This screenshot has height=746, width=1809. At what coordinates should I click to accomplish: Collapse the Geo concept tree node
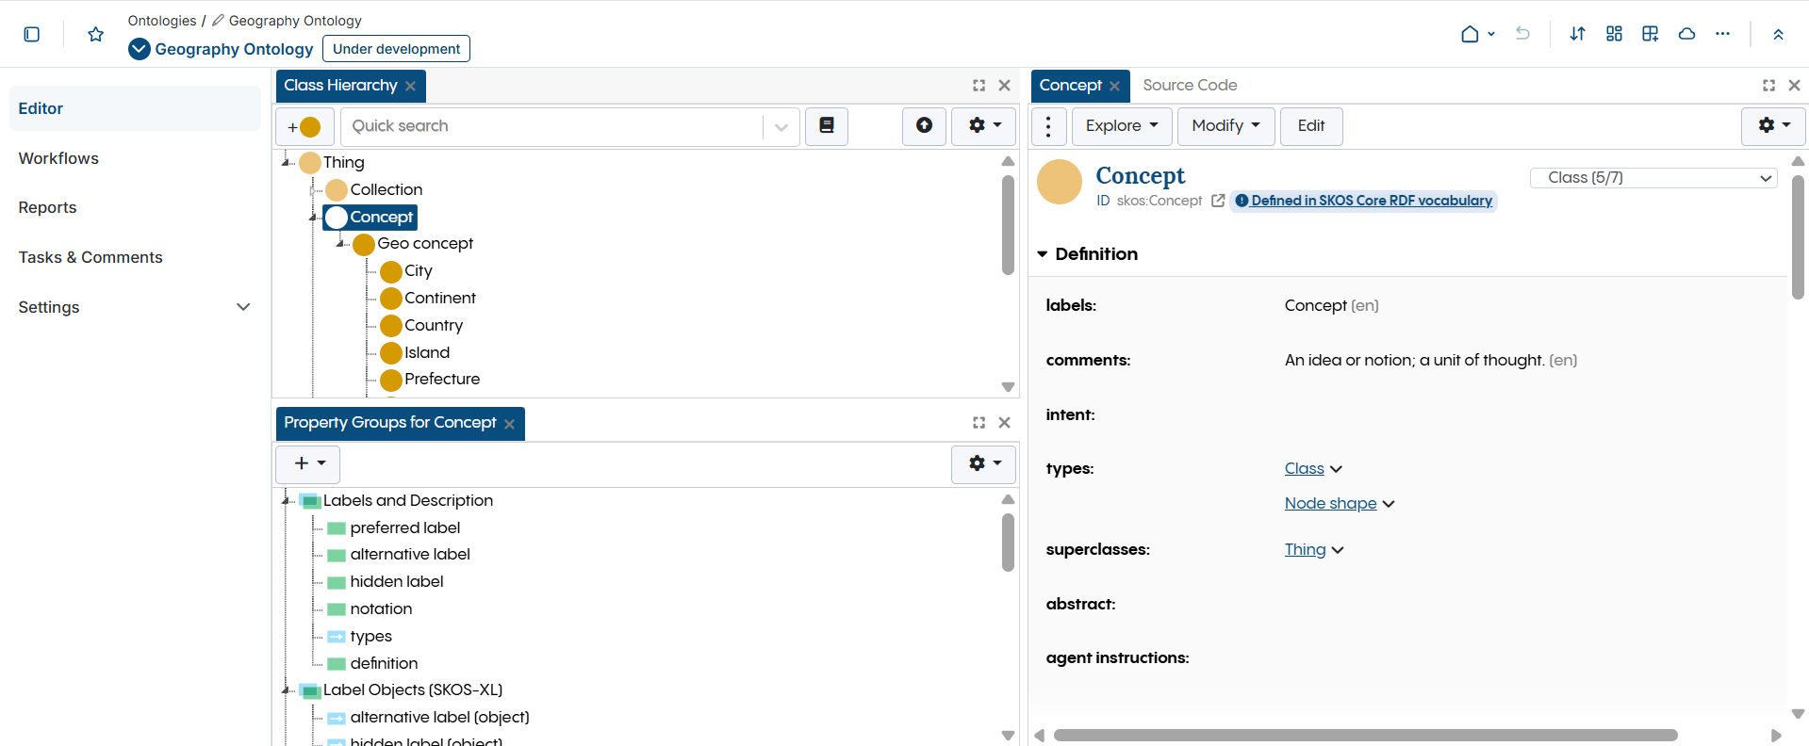[x=339, y=244]
